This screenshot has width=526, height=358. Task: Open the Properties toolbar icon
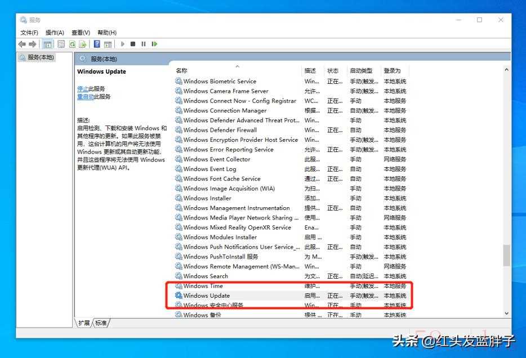(61, 44)
